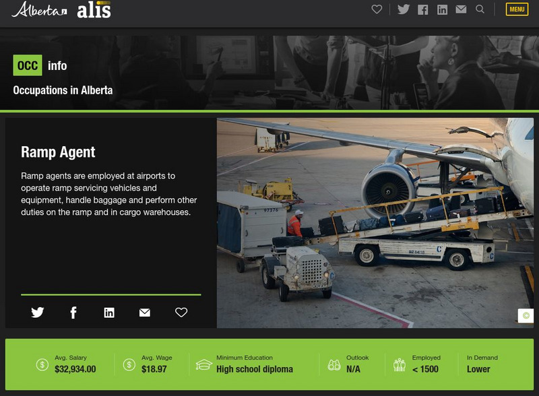Screen dimensions: 539x396
Task: Share Ramp Agent page on Twitter
Action: tap(38, 312)
